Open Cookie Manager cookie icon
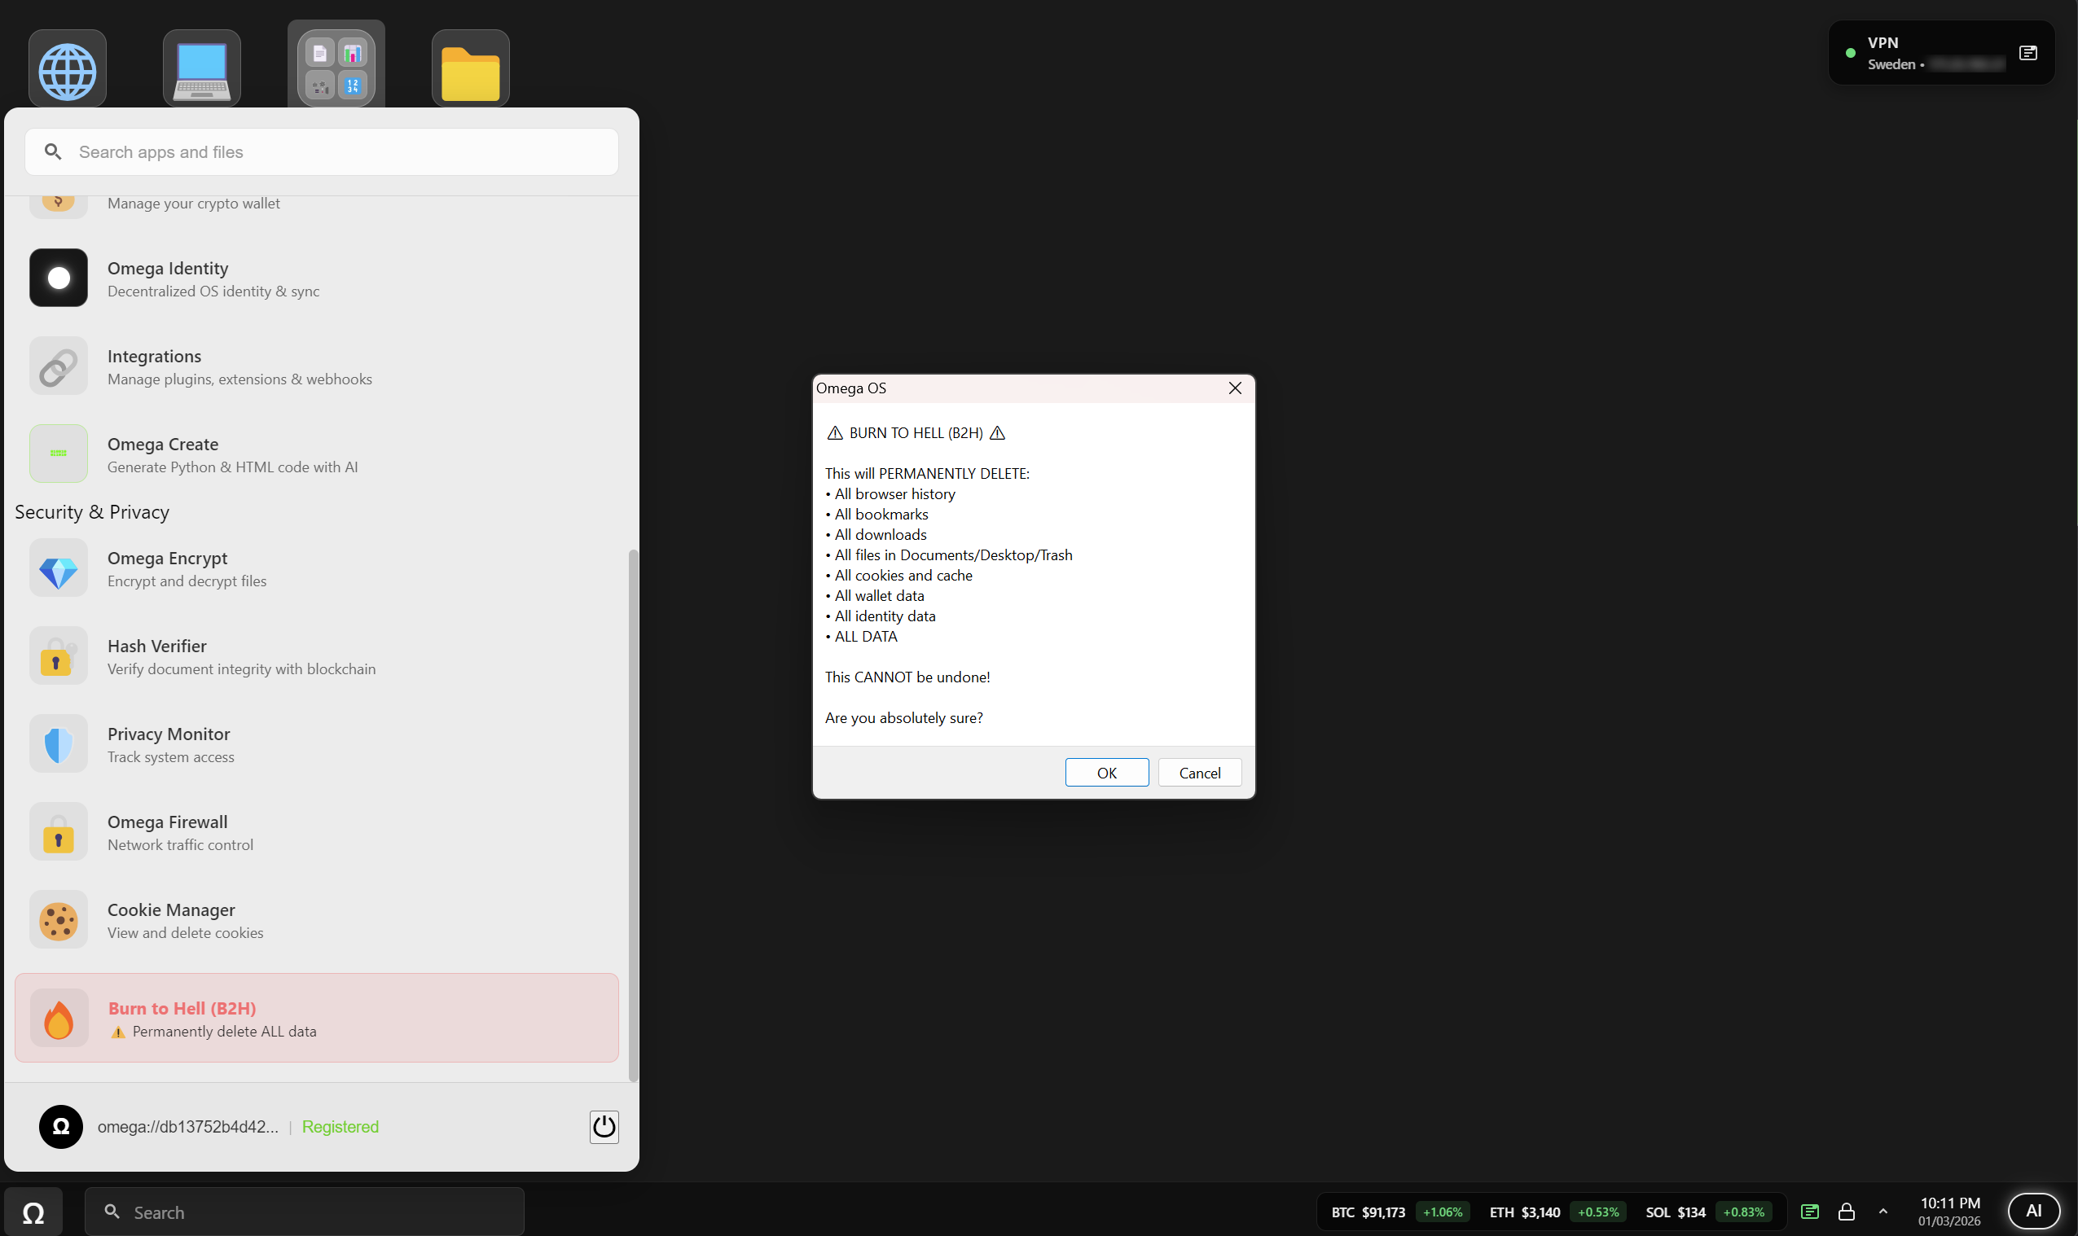 [x=58, y=918]
